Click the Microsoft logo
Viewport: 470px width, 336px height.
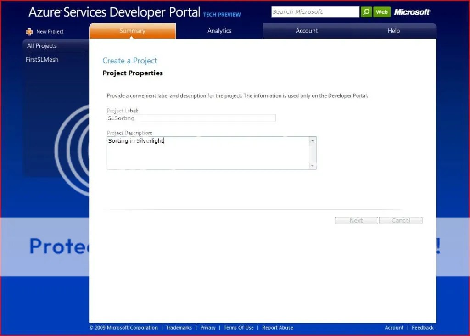tap(412, 12)
